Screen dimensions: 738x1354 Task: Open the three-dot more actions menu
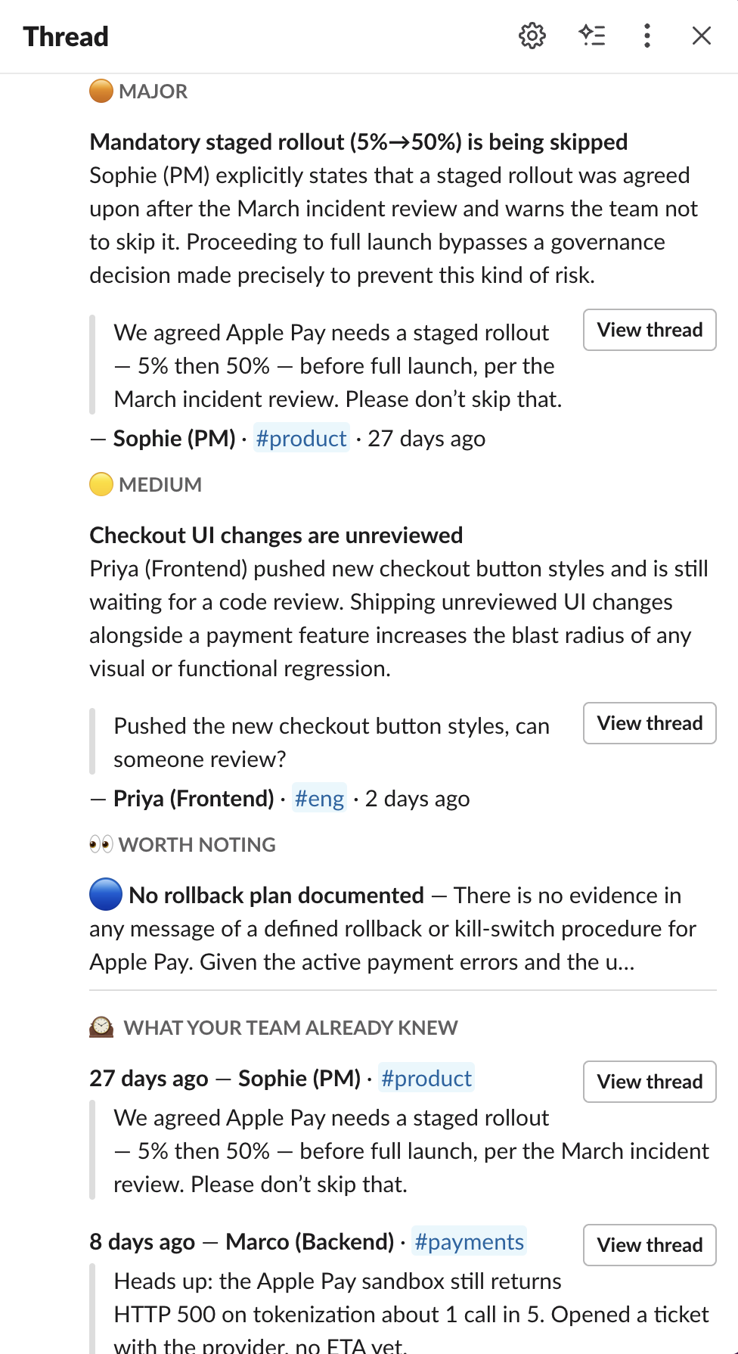tap(647, 36)
